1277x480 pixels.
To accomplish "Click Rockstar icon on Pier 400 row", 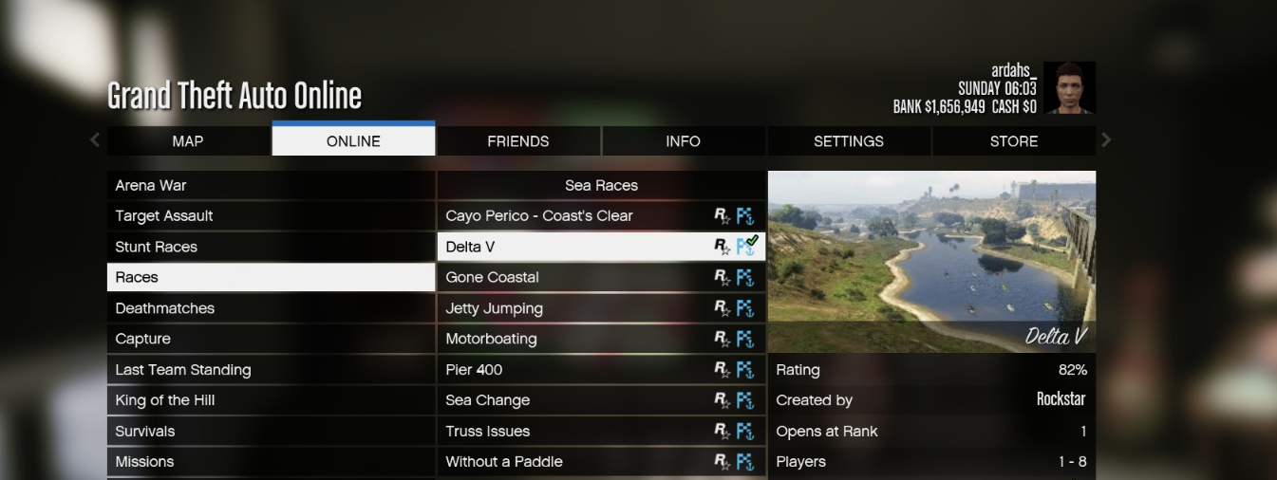I will point(723,370).
